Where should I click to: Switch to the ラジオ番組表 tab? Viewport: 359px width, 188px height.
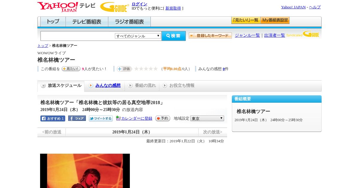click(129, 22)
